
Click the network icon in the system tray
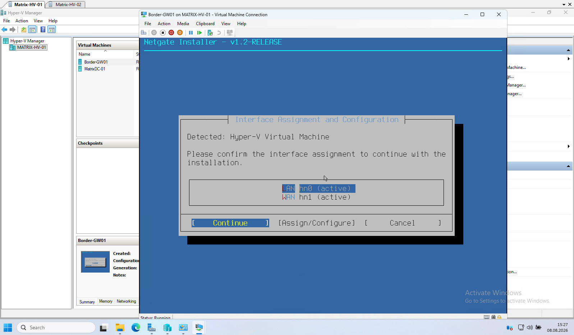(x=521, y=327)
